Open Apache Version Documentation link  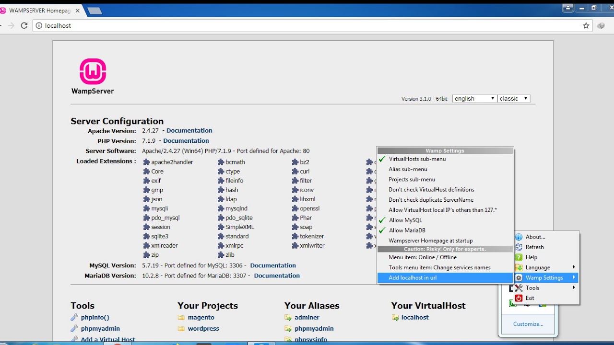189,130
